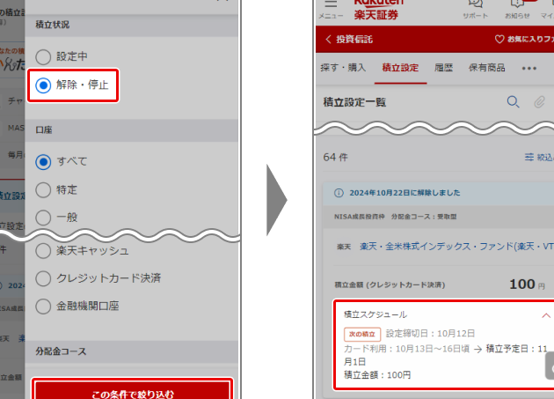Click the お気に入り heart icon

[x=499, y=40]
